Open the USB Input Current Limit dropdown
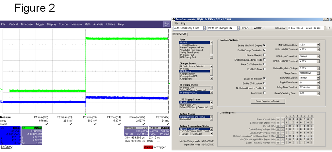Screen dimensions: 332x152 pyautogui.click(x=318, y=56)
